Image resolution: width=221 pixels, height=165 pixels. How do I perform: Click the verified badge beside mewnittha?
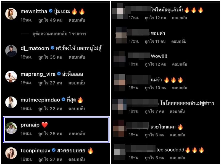51,11
